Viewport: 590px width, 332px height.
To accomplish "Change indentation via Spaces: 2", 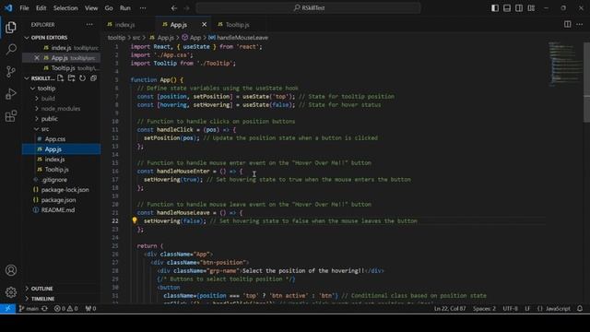I will (484, 309).
